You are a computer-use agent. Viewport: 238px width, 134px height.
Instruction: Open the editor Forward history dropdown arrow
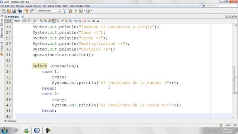point(38,21)
